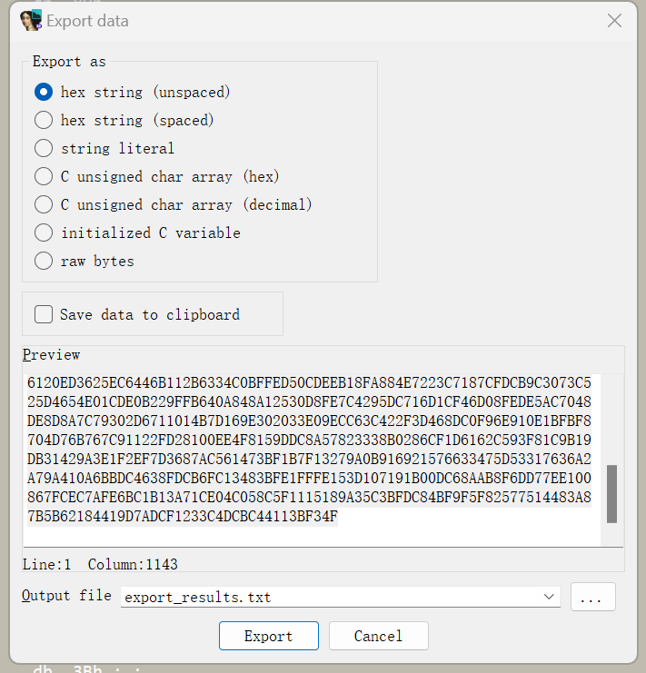The image size is (646, 673).
Task: Open file browser with the ... button
Action: click(592, 597)
